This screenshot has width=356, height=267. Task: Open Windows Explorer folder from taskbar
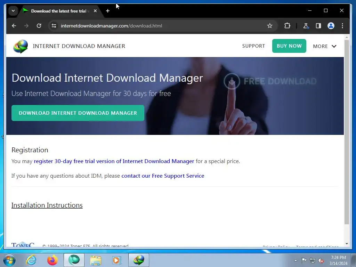[96, 260]
